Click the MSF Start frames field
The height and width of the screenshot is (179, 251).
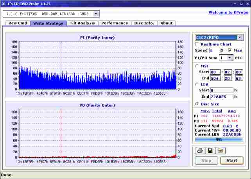coord(239,72)
